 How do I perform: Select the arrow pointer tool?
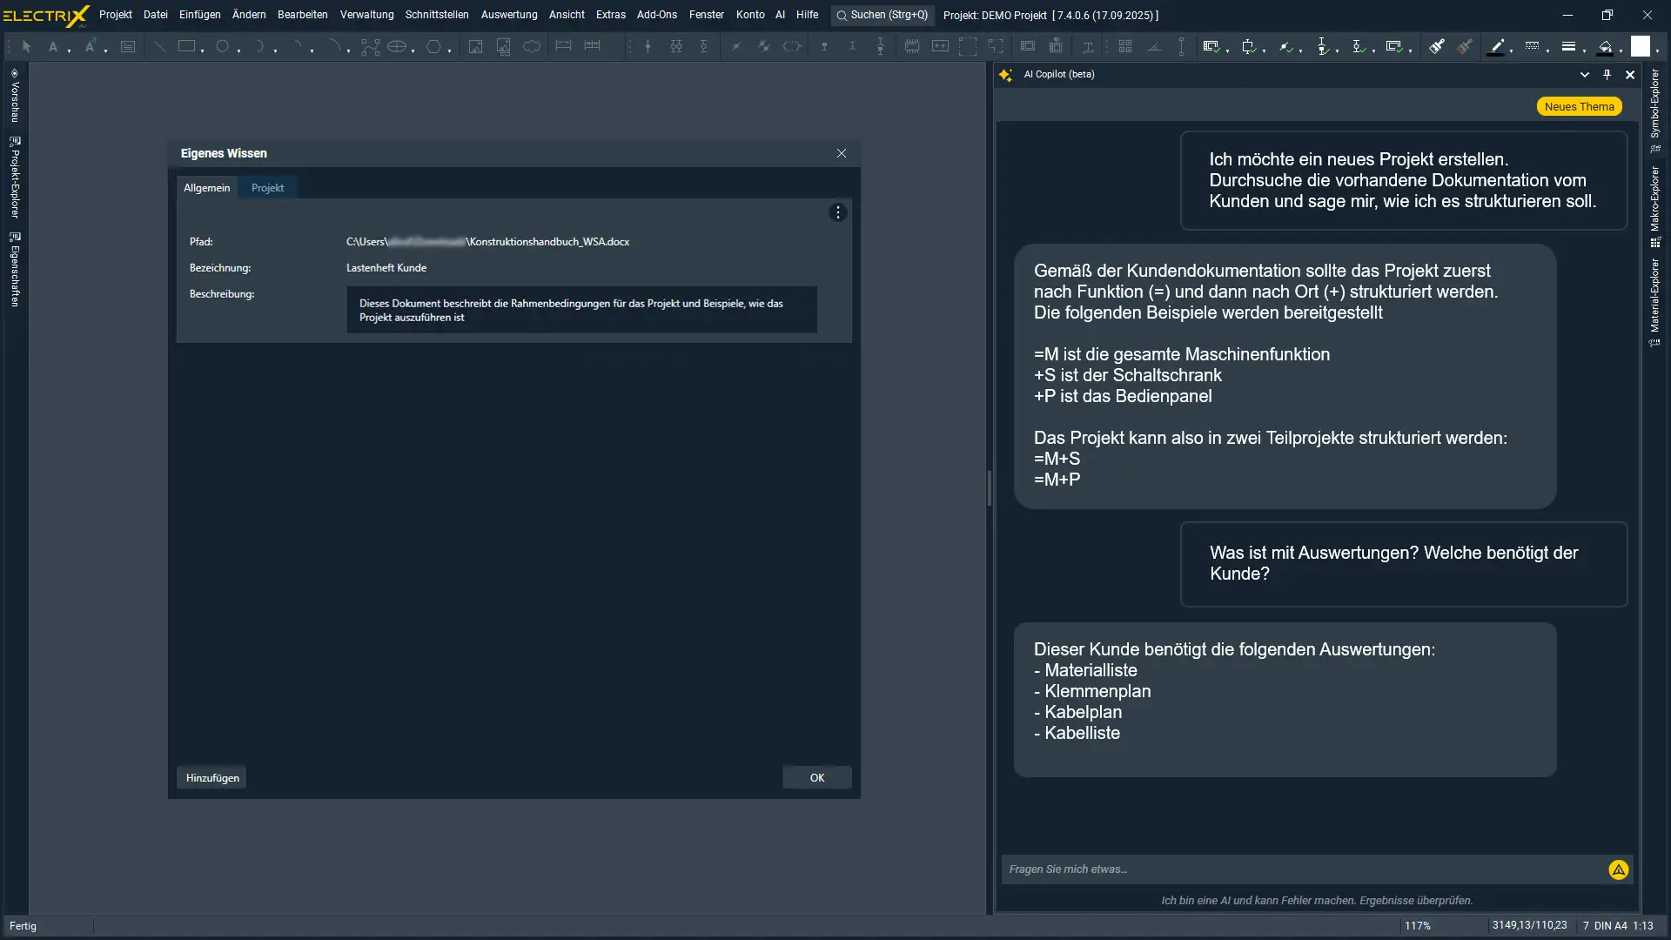(x=26, y=47)
